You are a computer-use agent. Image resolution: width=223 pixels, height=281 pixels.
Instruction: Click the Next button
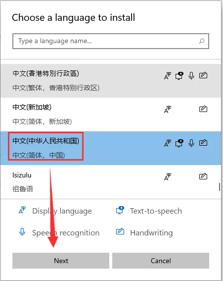(x=61, y=261)
